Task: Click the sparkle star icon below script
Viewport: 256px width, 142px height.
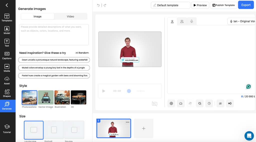Action: pyautogui.click(x=200, y=103)
